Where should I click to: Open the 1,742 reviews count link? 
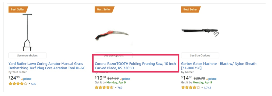[x=207, y=88]
